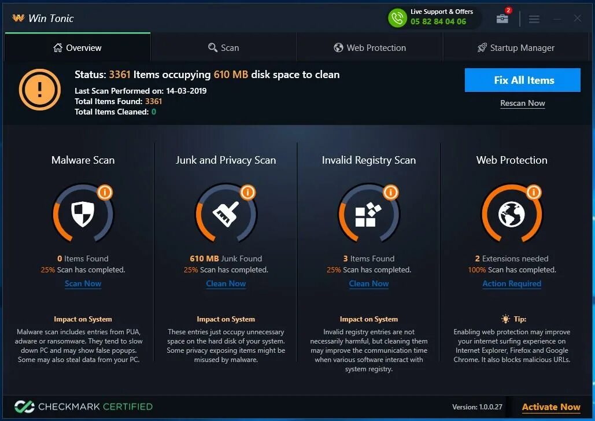Click the Status 3361 Items headline
Viewport: 595px width, 421px height.
(207, 75)
